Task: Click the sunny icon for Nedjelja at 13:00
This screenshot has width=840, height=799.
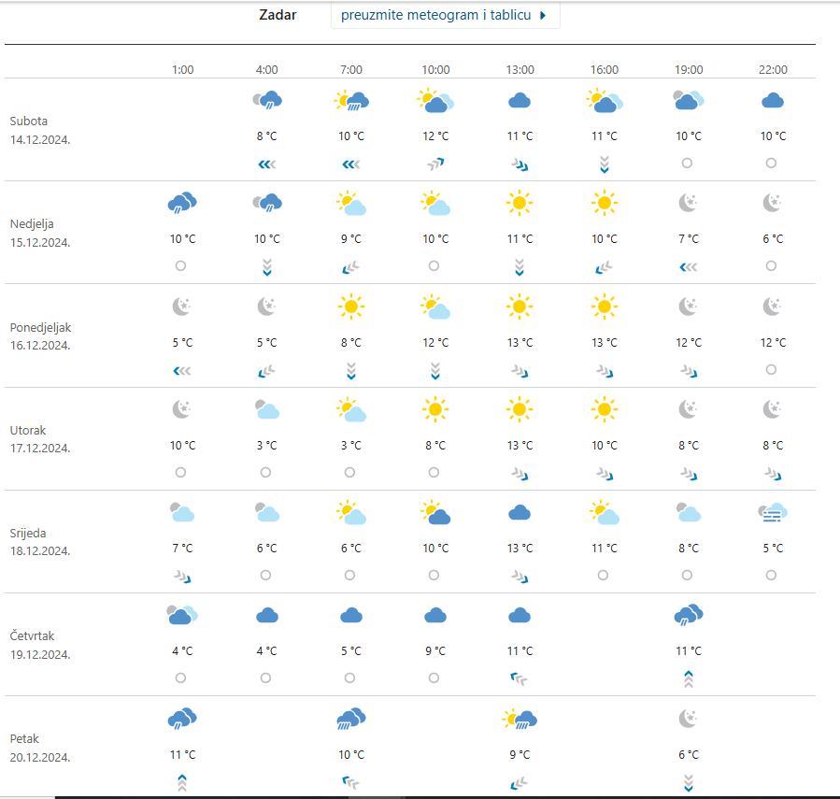Action: [520, 202]
